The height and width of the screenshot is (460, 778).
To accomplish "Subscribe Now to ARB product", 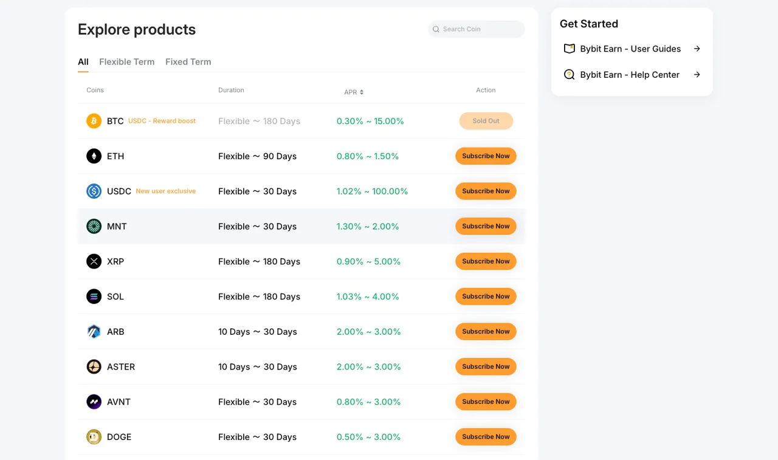I will (486, 332).
